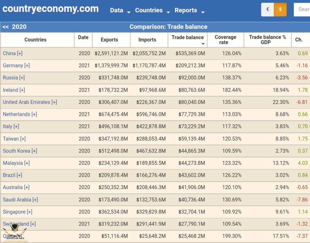Click Trade balance % GDP header
The width and height of the screenshot is (310, 243).
(x=267, y=40)
